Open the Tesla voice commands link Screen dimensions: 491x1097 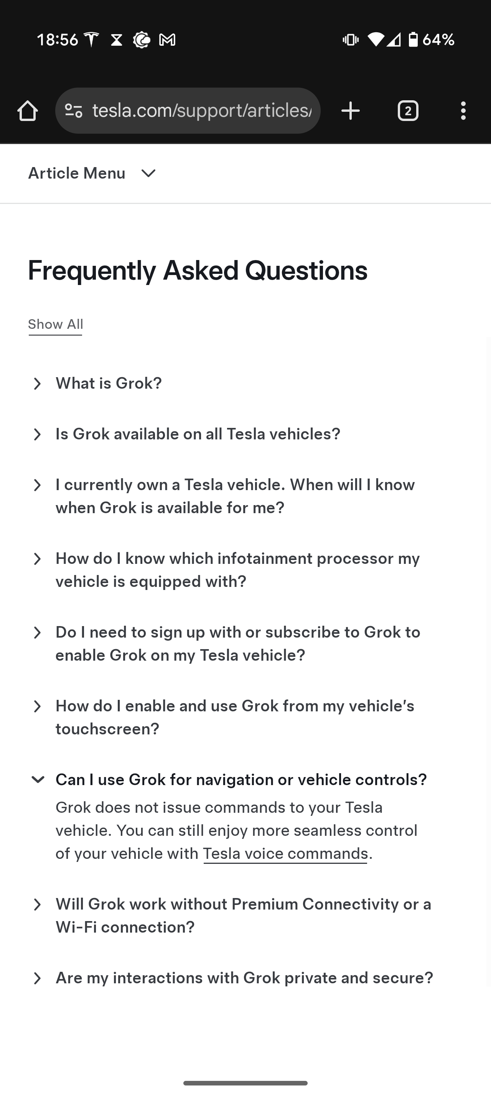tap(285, 854)
